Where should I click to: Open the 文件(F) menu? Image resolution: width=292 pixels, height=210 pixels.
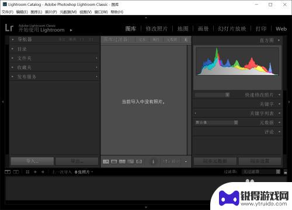point(8,12)
